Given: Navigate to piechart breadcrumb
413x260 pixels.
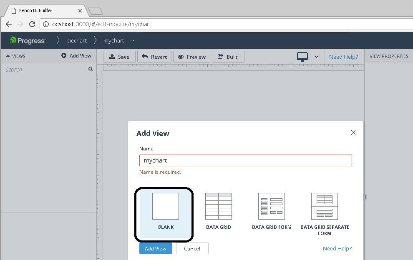Looking at the screenshot, I should click(x=76, y=40).
